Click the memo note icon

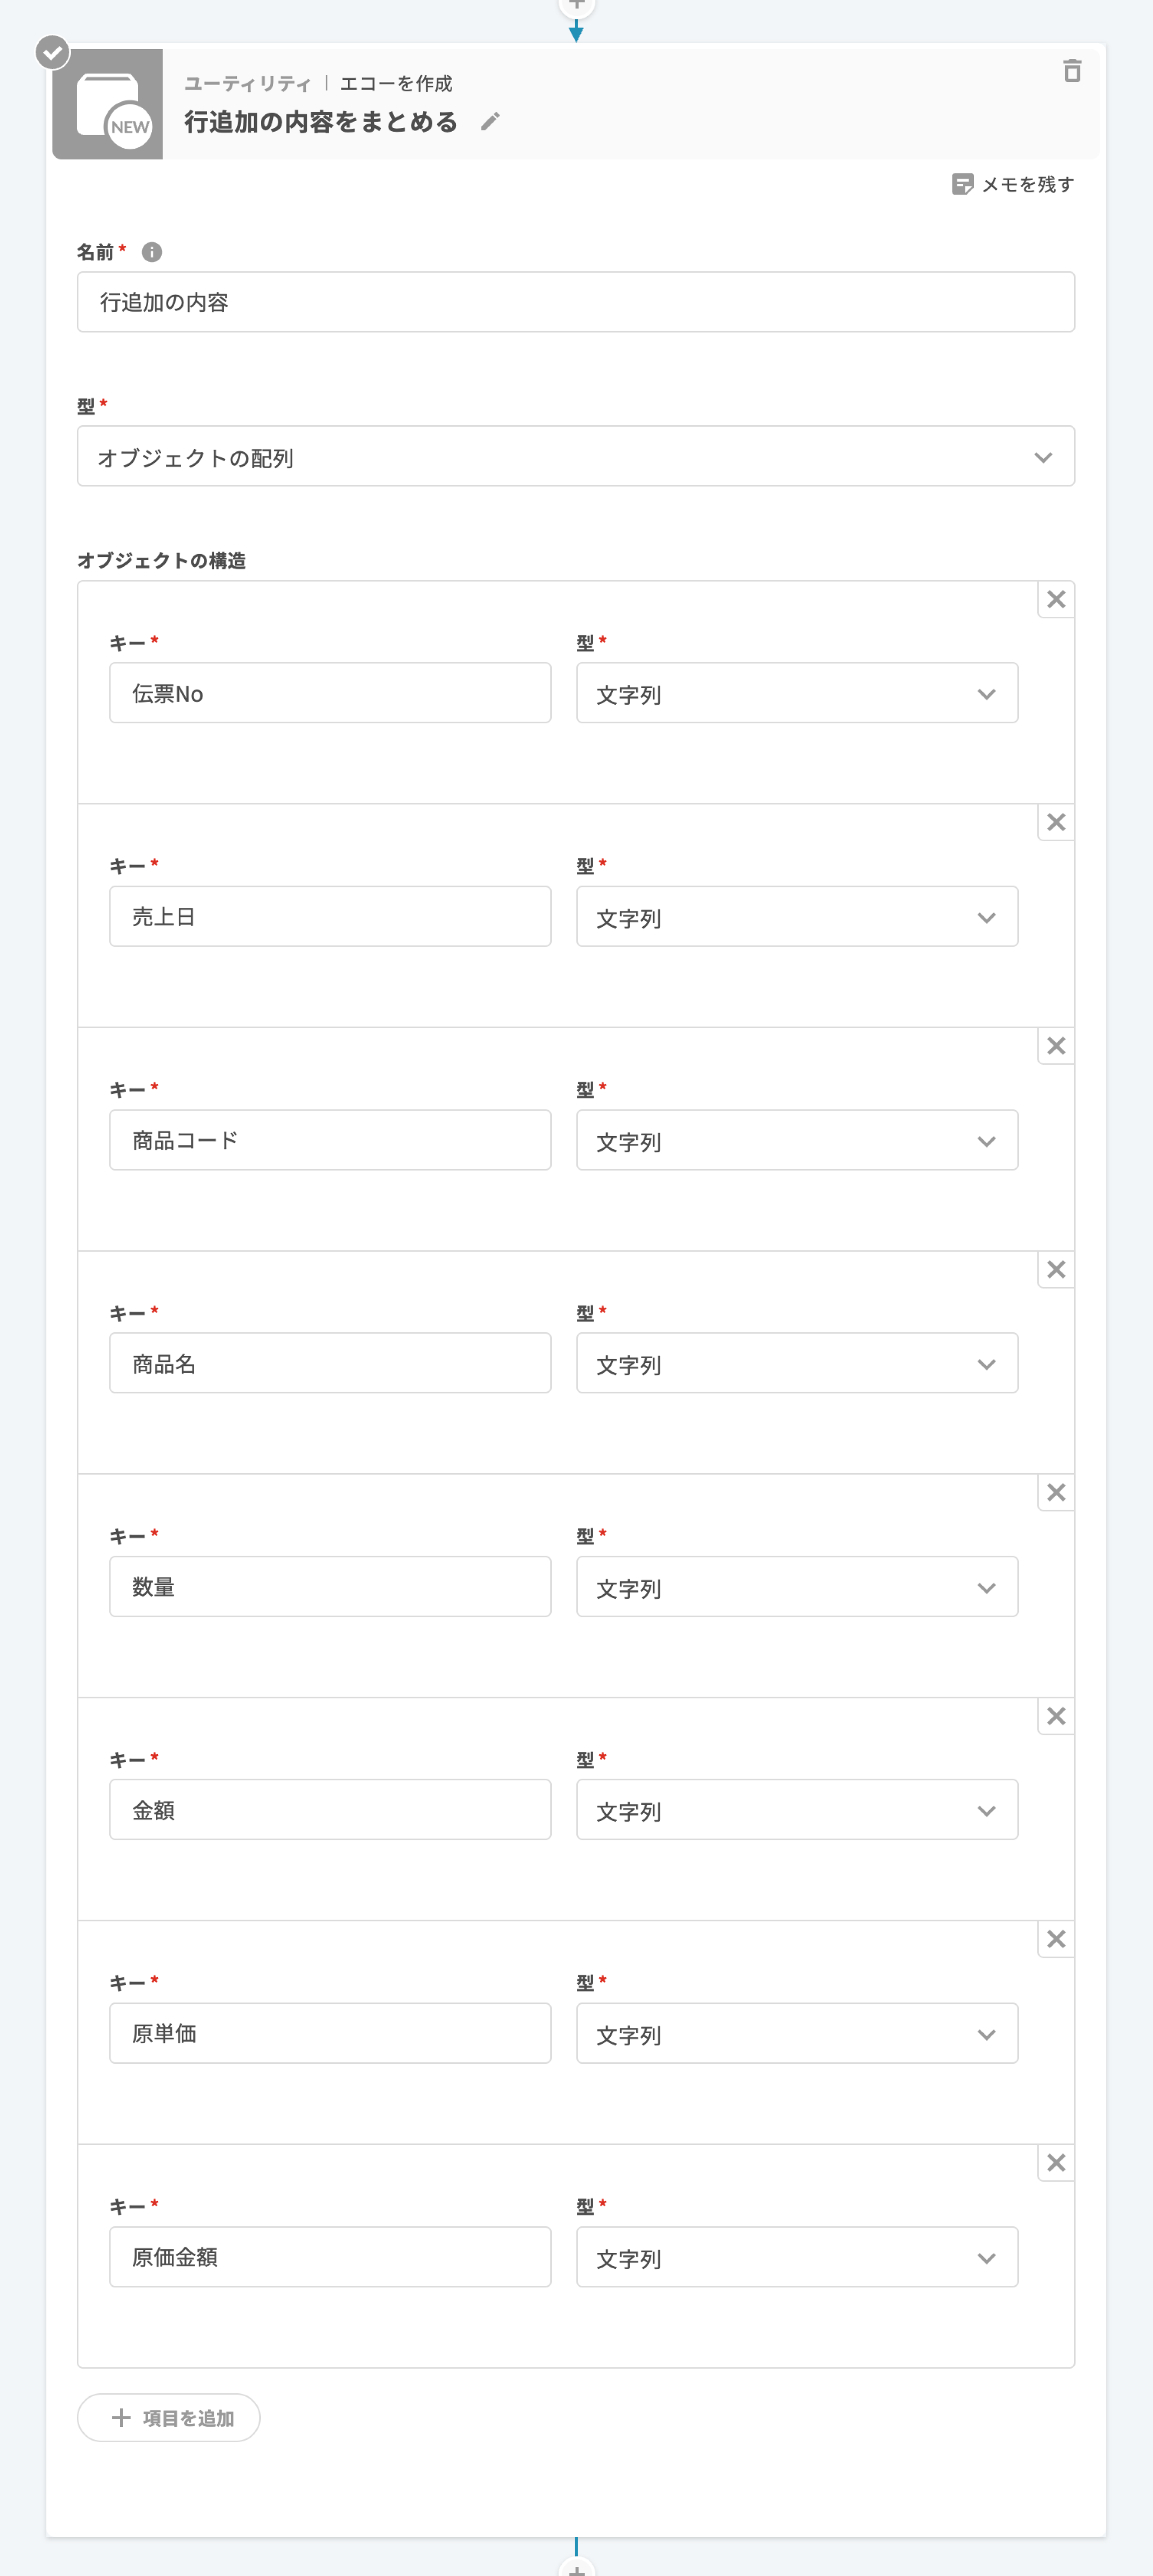click(962, 184)
